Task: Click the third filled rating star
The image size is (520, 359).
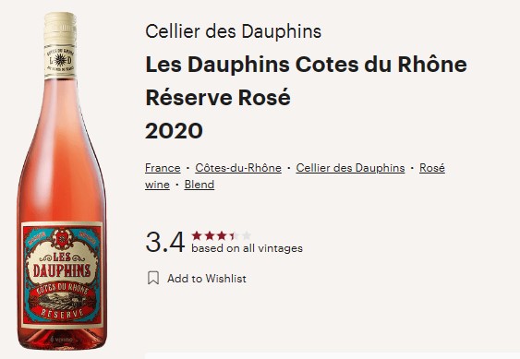Action: (222, 235)
